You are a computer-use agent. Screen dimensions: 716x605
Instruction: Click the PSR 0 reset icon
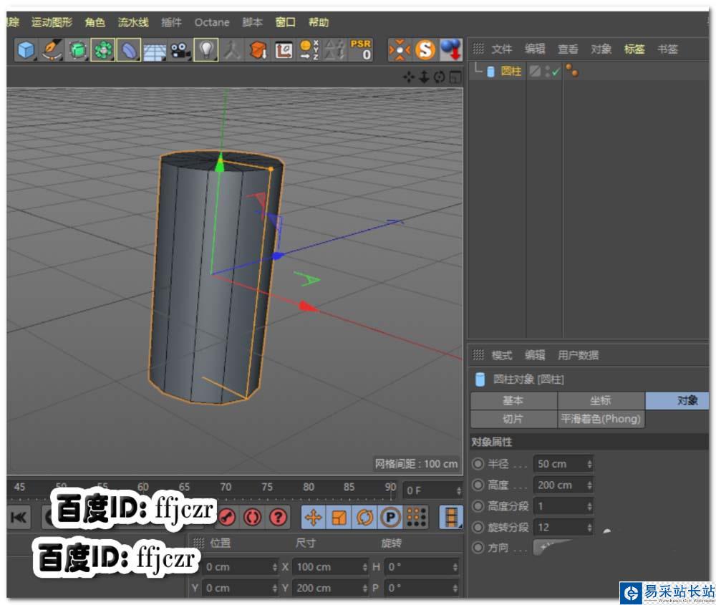[360, 49]
